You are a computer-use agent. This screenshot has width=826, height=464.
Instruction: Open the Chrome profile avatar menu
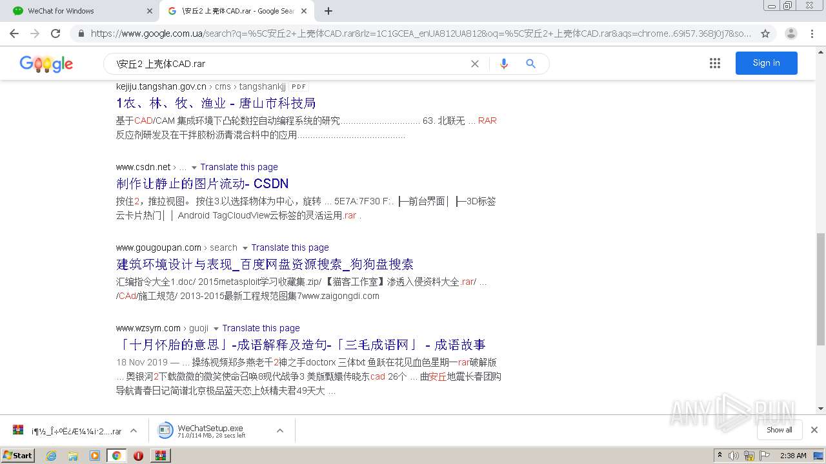(x=791, y=34)
